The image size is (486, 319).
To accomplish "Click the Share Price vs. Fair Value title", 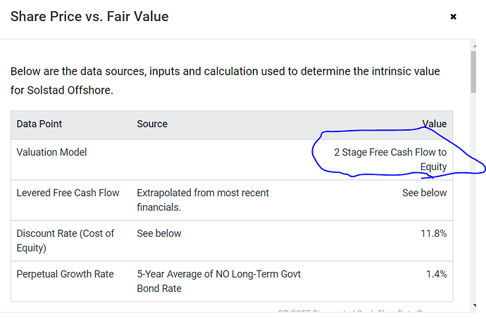I will (89, 17).
